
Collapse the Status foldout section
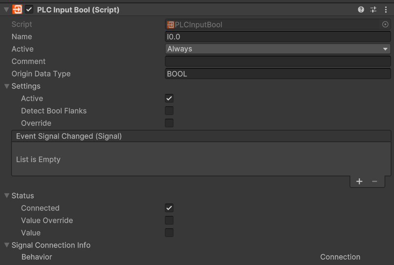click(7, 196)
